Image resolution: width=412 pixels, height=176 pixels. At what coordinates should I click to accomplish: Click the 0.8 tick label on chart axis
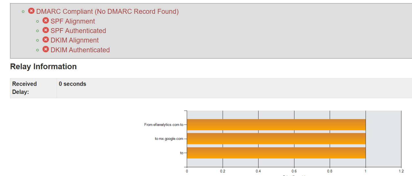click(330, 171)
